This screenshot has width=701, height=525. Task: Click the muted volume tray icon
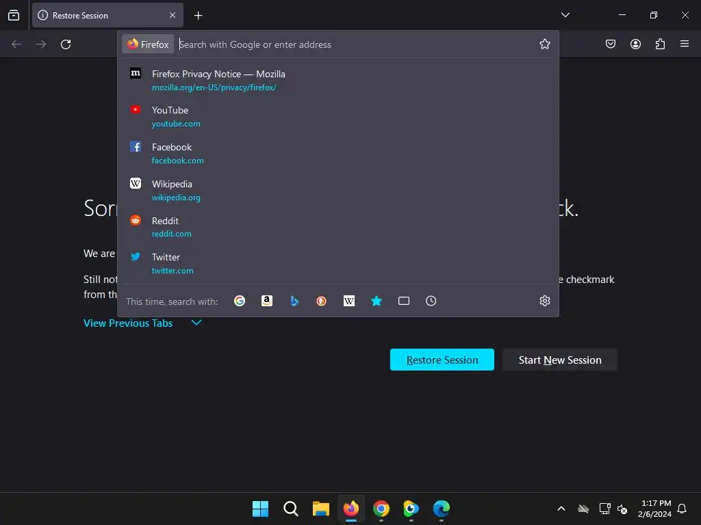[622, 509]
